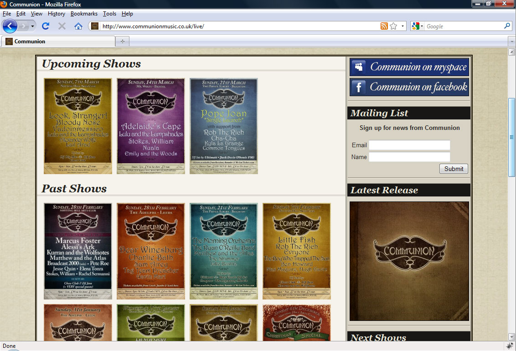
Task: Open the Latest Release album cover
Action: [409, 261]
